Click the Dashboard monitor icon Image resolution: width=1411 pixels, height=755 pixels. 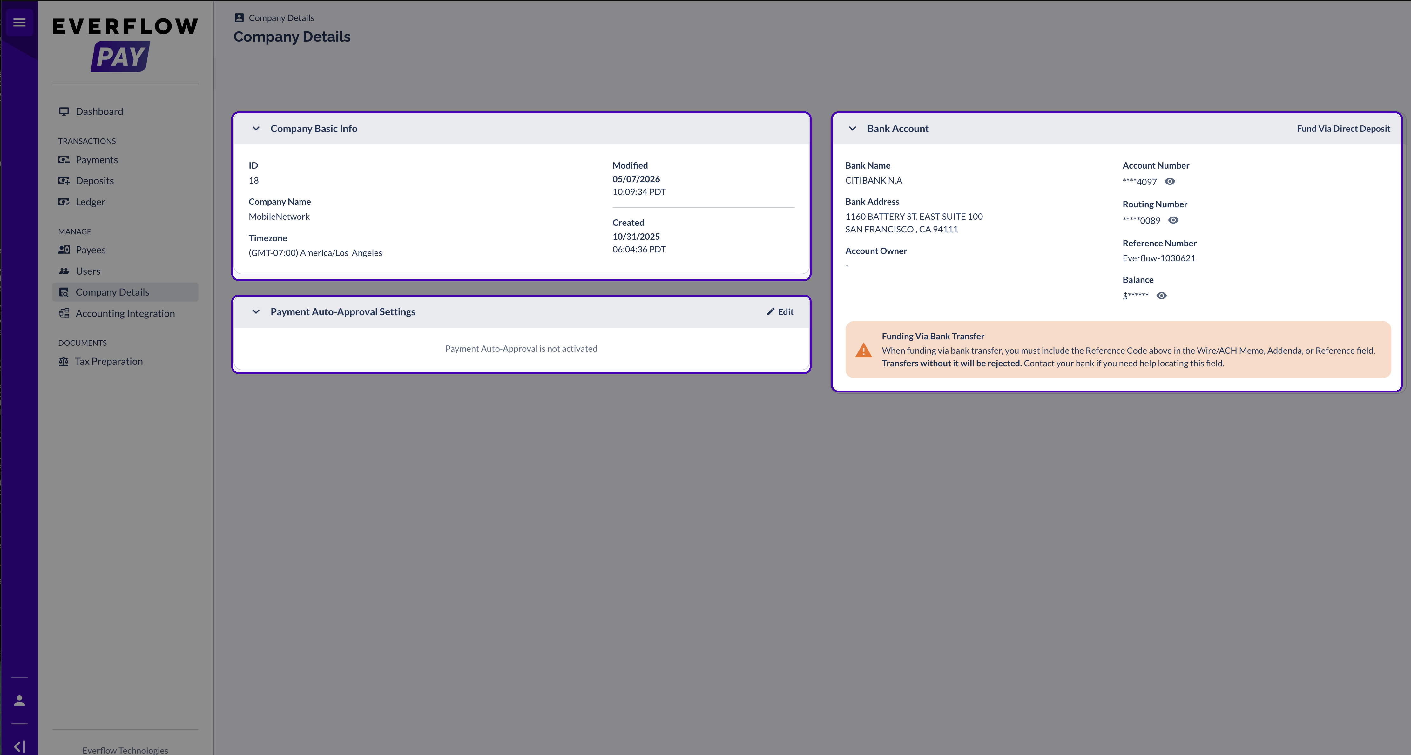pyautogui.click(x=64, y=112)
